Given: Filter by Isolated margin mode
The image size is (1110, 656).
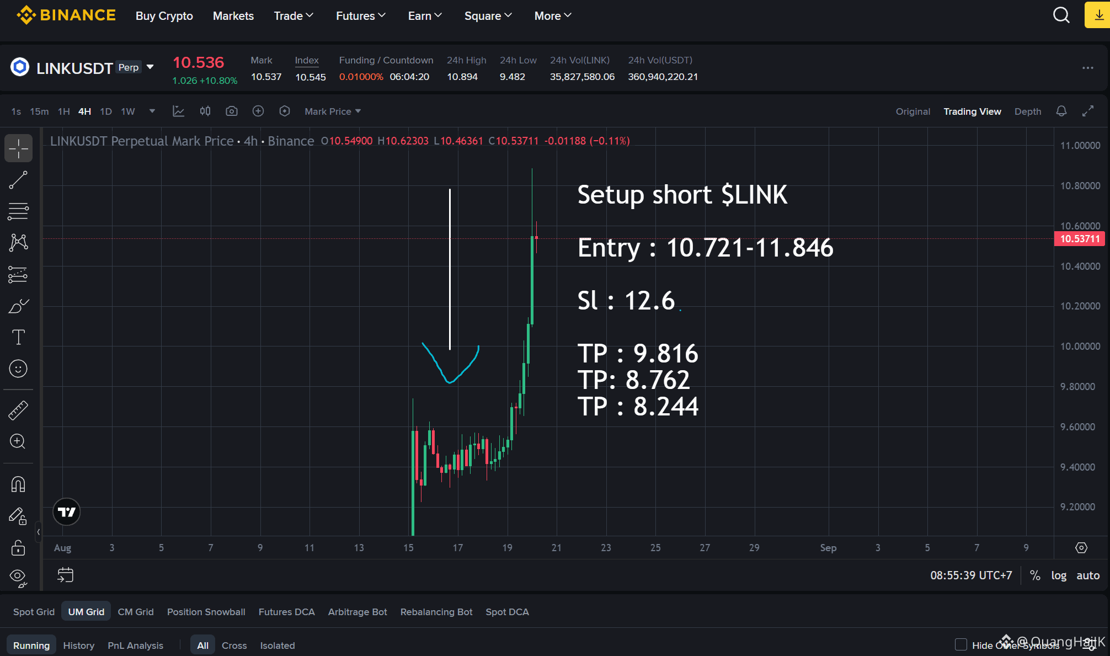Looking at the screenshot, I should pos(277,646).
